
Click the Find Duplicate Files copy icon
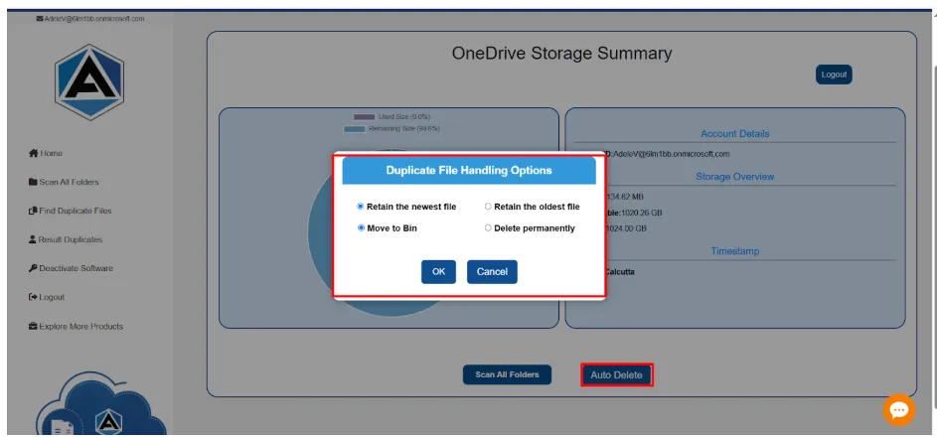coord(33,212)
